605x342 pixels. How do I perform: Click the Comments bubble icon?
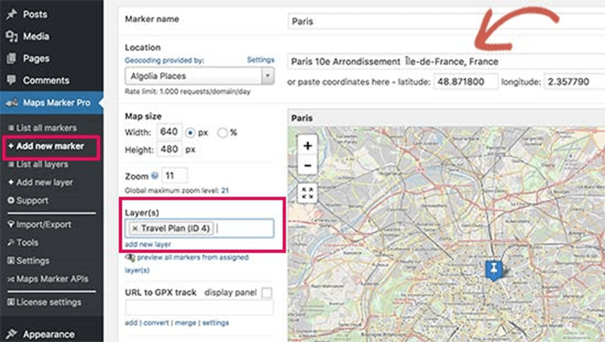coord(11,80)
